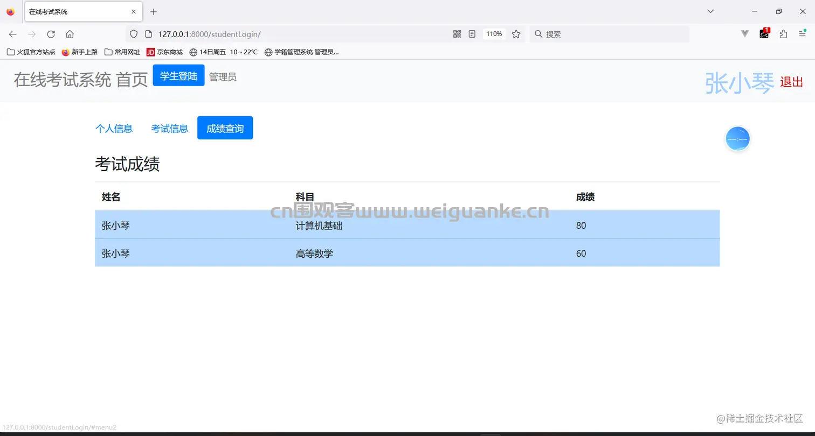Click the 高等数学 subject cell

click(x=314, y=254)
